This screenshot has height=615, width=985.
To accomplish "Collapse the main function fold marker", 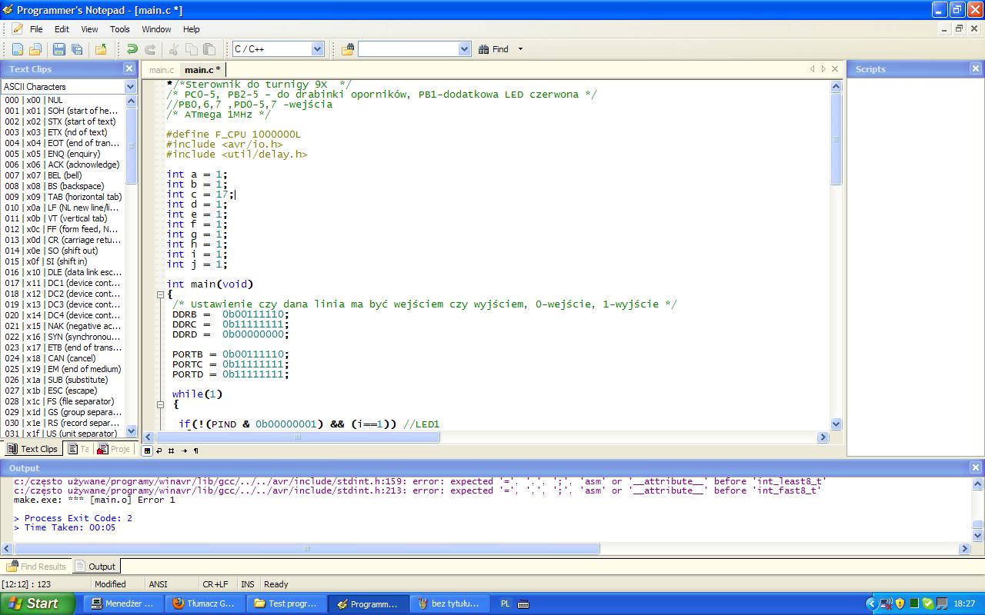I will [x=160, y=294].
